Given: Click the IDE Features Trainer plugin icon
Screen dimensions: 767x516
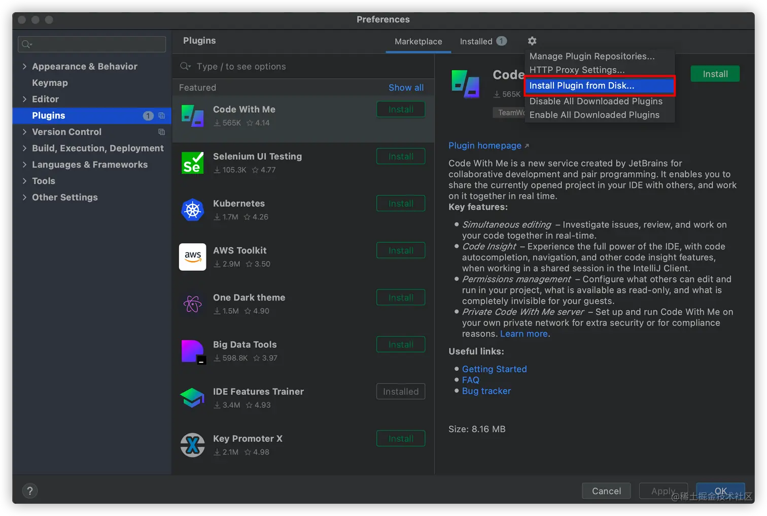Looking at the screenshot, I should 193,398.
